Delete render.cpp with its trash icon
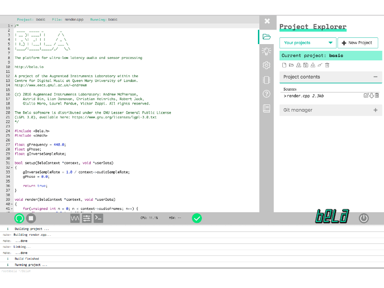384x288 pixels. coord(377,96)
